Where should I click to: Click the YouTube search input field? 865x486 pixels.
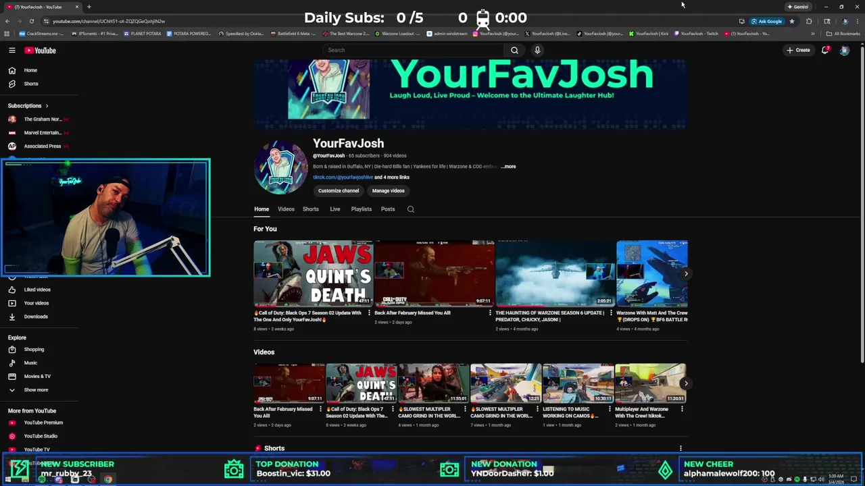pos(414,50)
